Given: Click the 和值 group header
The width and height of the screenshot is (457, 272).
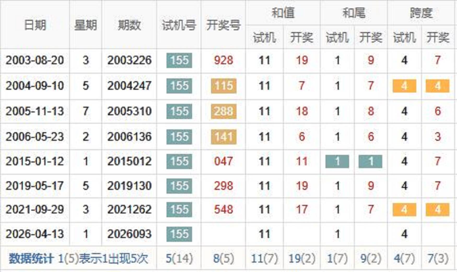Looking at the screenshot, I should tap(283, 13).
